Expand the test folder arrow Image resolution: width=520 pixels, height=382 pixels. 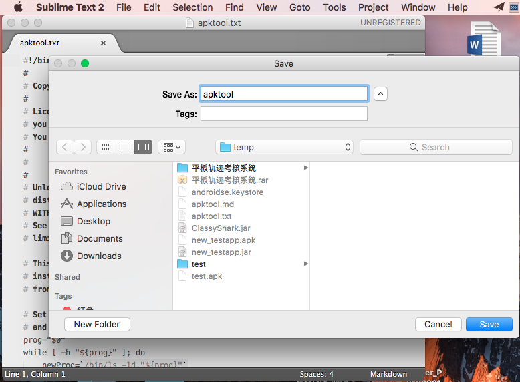[305, 264]
